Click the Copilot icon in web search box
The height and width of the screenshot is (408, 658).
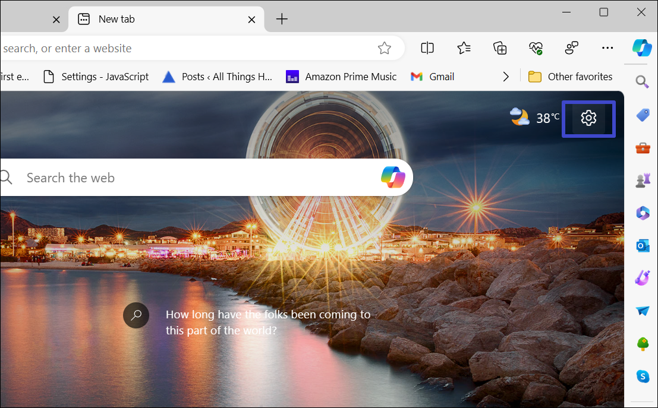click(x=393, y=178)
